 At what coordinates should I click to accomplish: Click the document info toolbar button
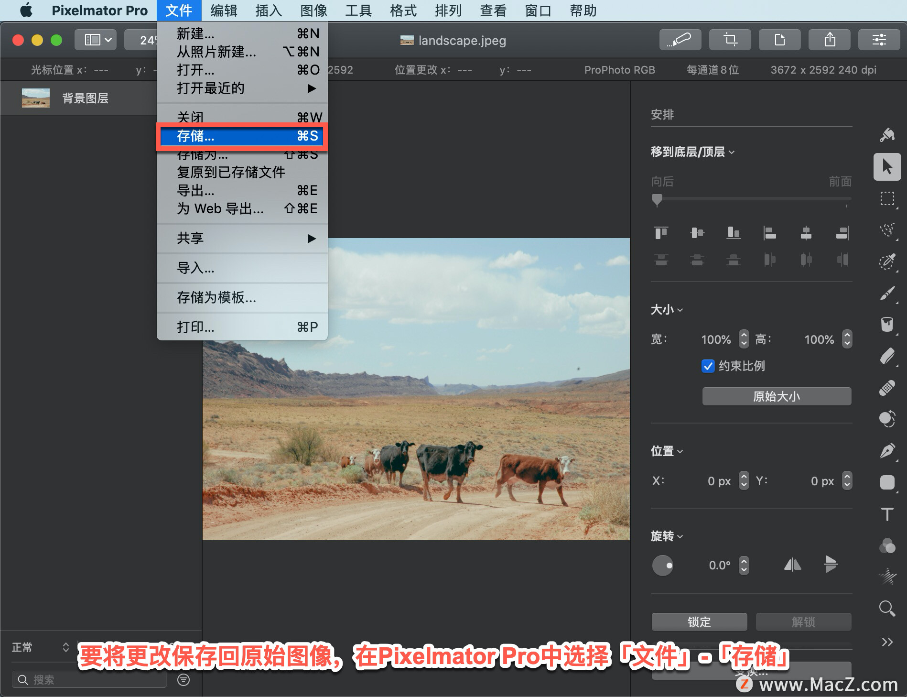tap(780, 40)
